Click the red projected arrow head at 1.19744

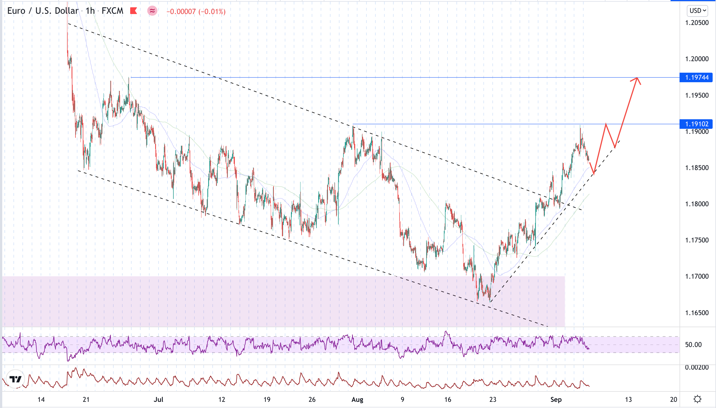(637, 79)
